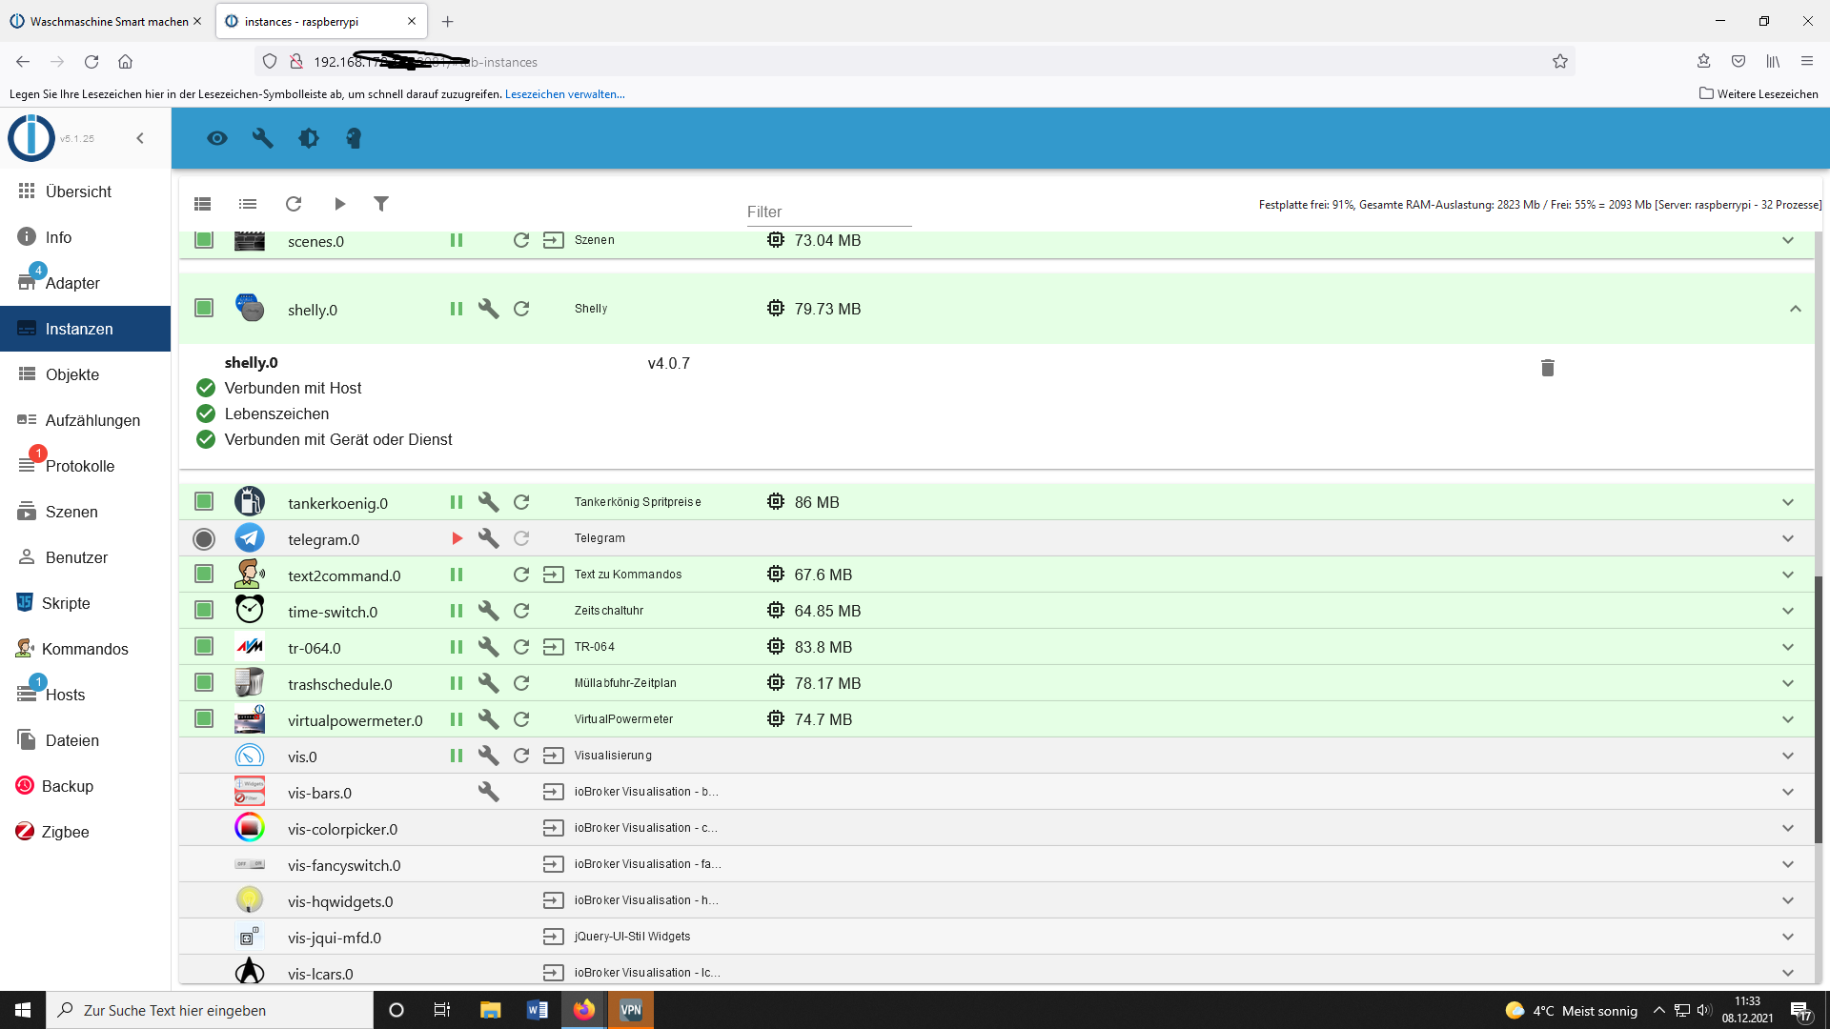Click the eye icon in blue header
1830x1029 pixels.
(x=217, y=138)
